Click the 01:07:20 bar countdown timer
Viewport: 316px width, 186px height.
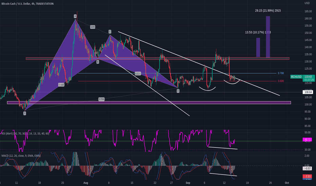(309, 80)
